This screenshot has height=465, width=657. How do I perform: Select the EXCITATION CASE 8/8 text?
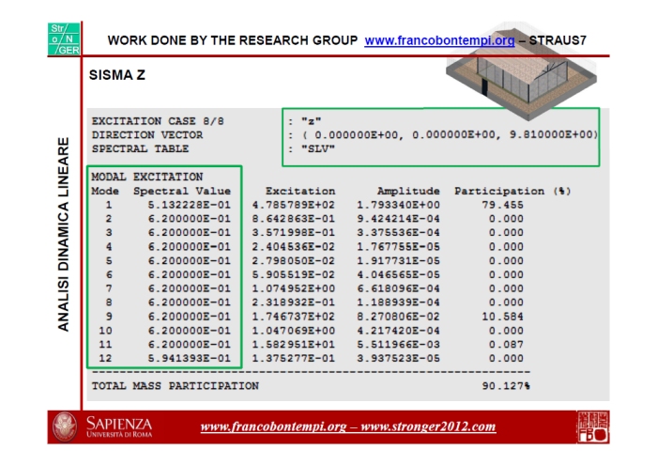pos(157,121)
